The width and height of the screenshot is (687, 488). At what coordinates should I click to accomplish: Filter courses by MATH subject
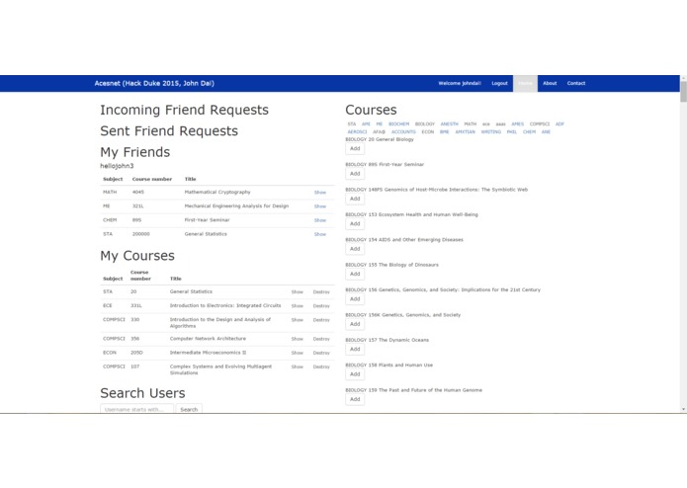[x=471, y=123]
